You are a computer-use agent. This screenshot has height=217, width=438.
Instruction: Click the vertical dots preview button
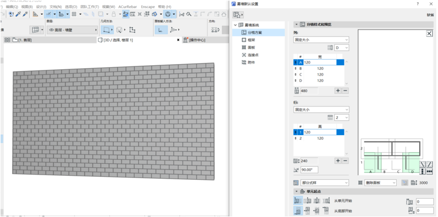[x=423, y=171]
